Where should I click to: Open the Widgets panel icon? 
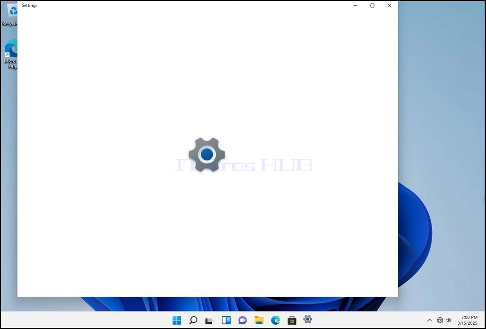(226, 320)
